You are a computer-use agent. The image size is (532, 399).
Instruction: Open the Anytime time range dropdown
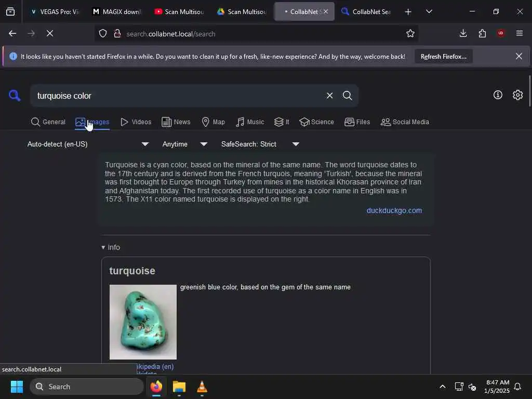pos(185,144)
